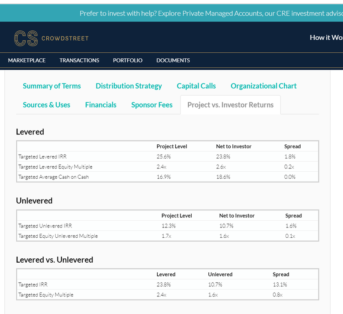The image size is (343, 314).
Task: Open the Documents navigation item
Action: 173,60
